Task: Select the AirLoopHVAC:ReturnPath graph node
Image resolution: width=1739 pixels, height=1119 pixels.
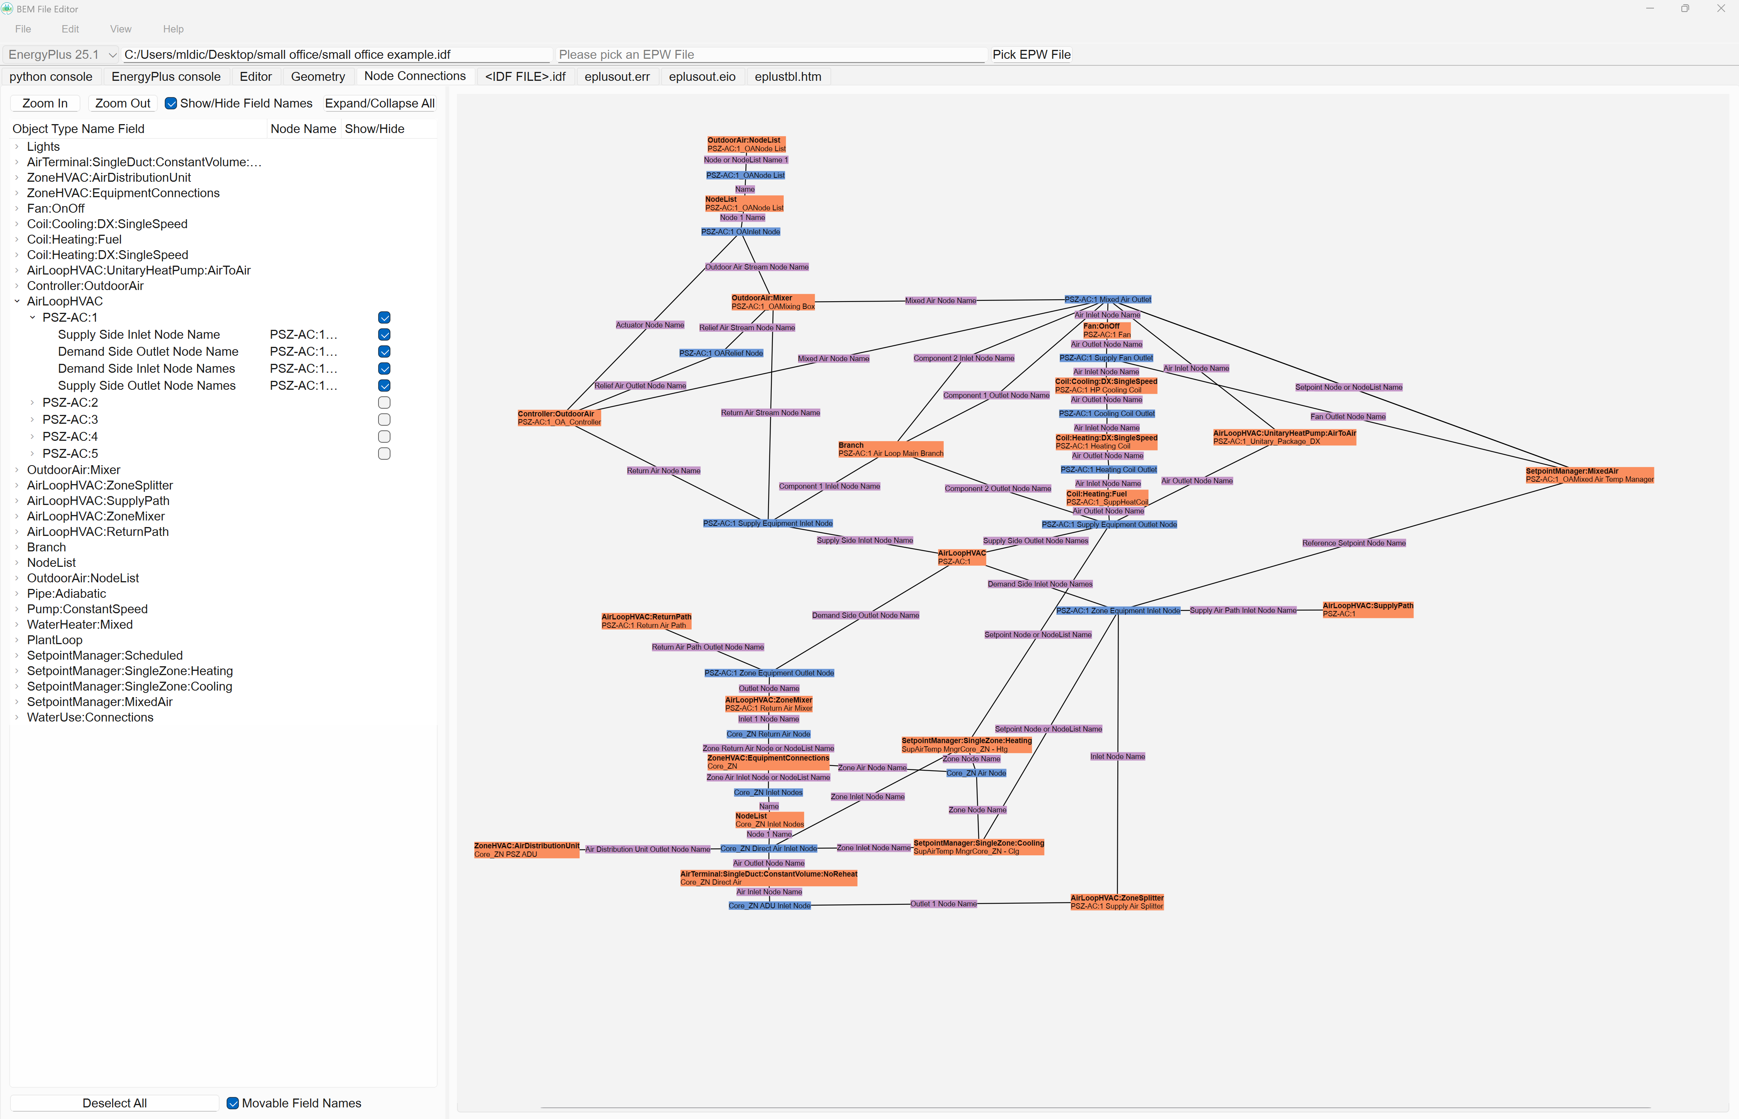Action: [x=646, y=621]
